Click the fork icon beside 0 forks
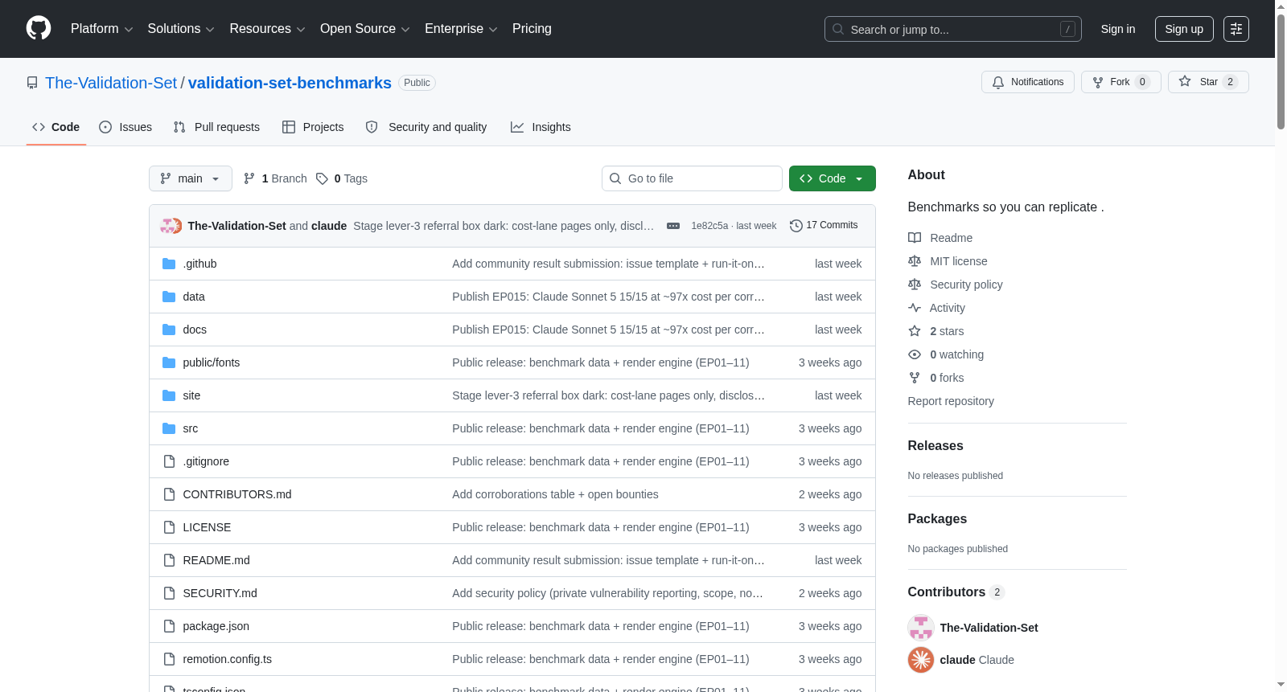The height and width of the screenshot is (692, 1287). tap(915, 378)
